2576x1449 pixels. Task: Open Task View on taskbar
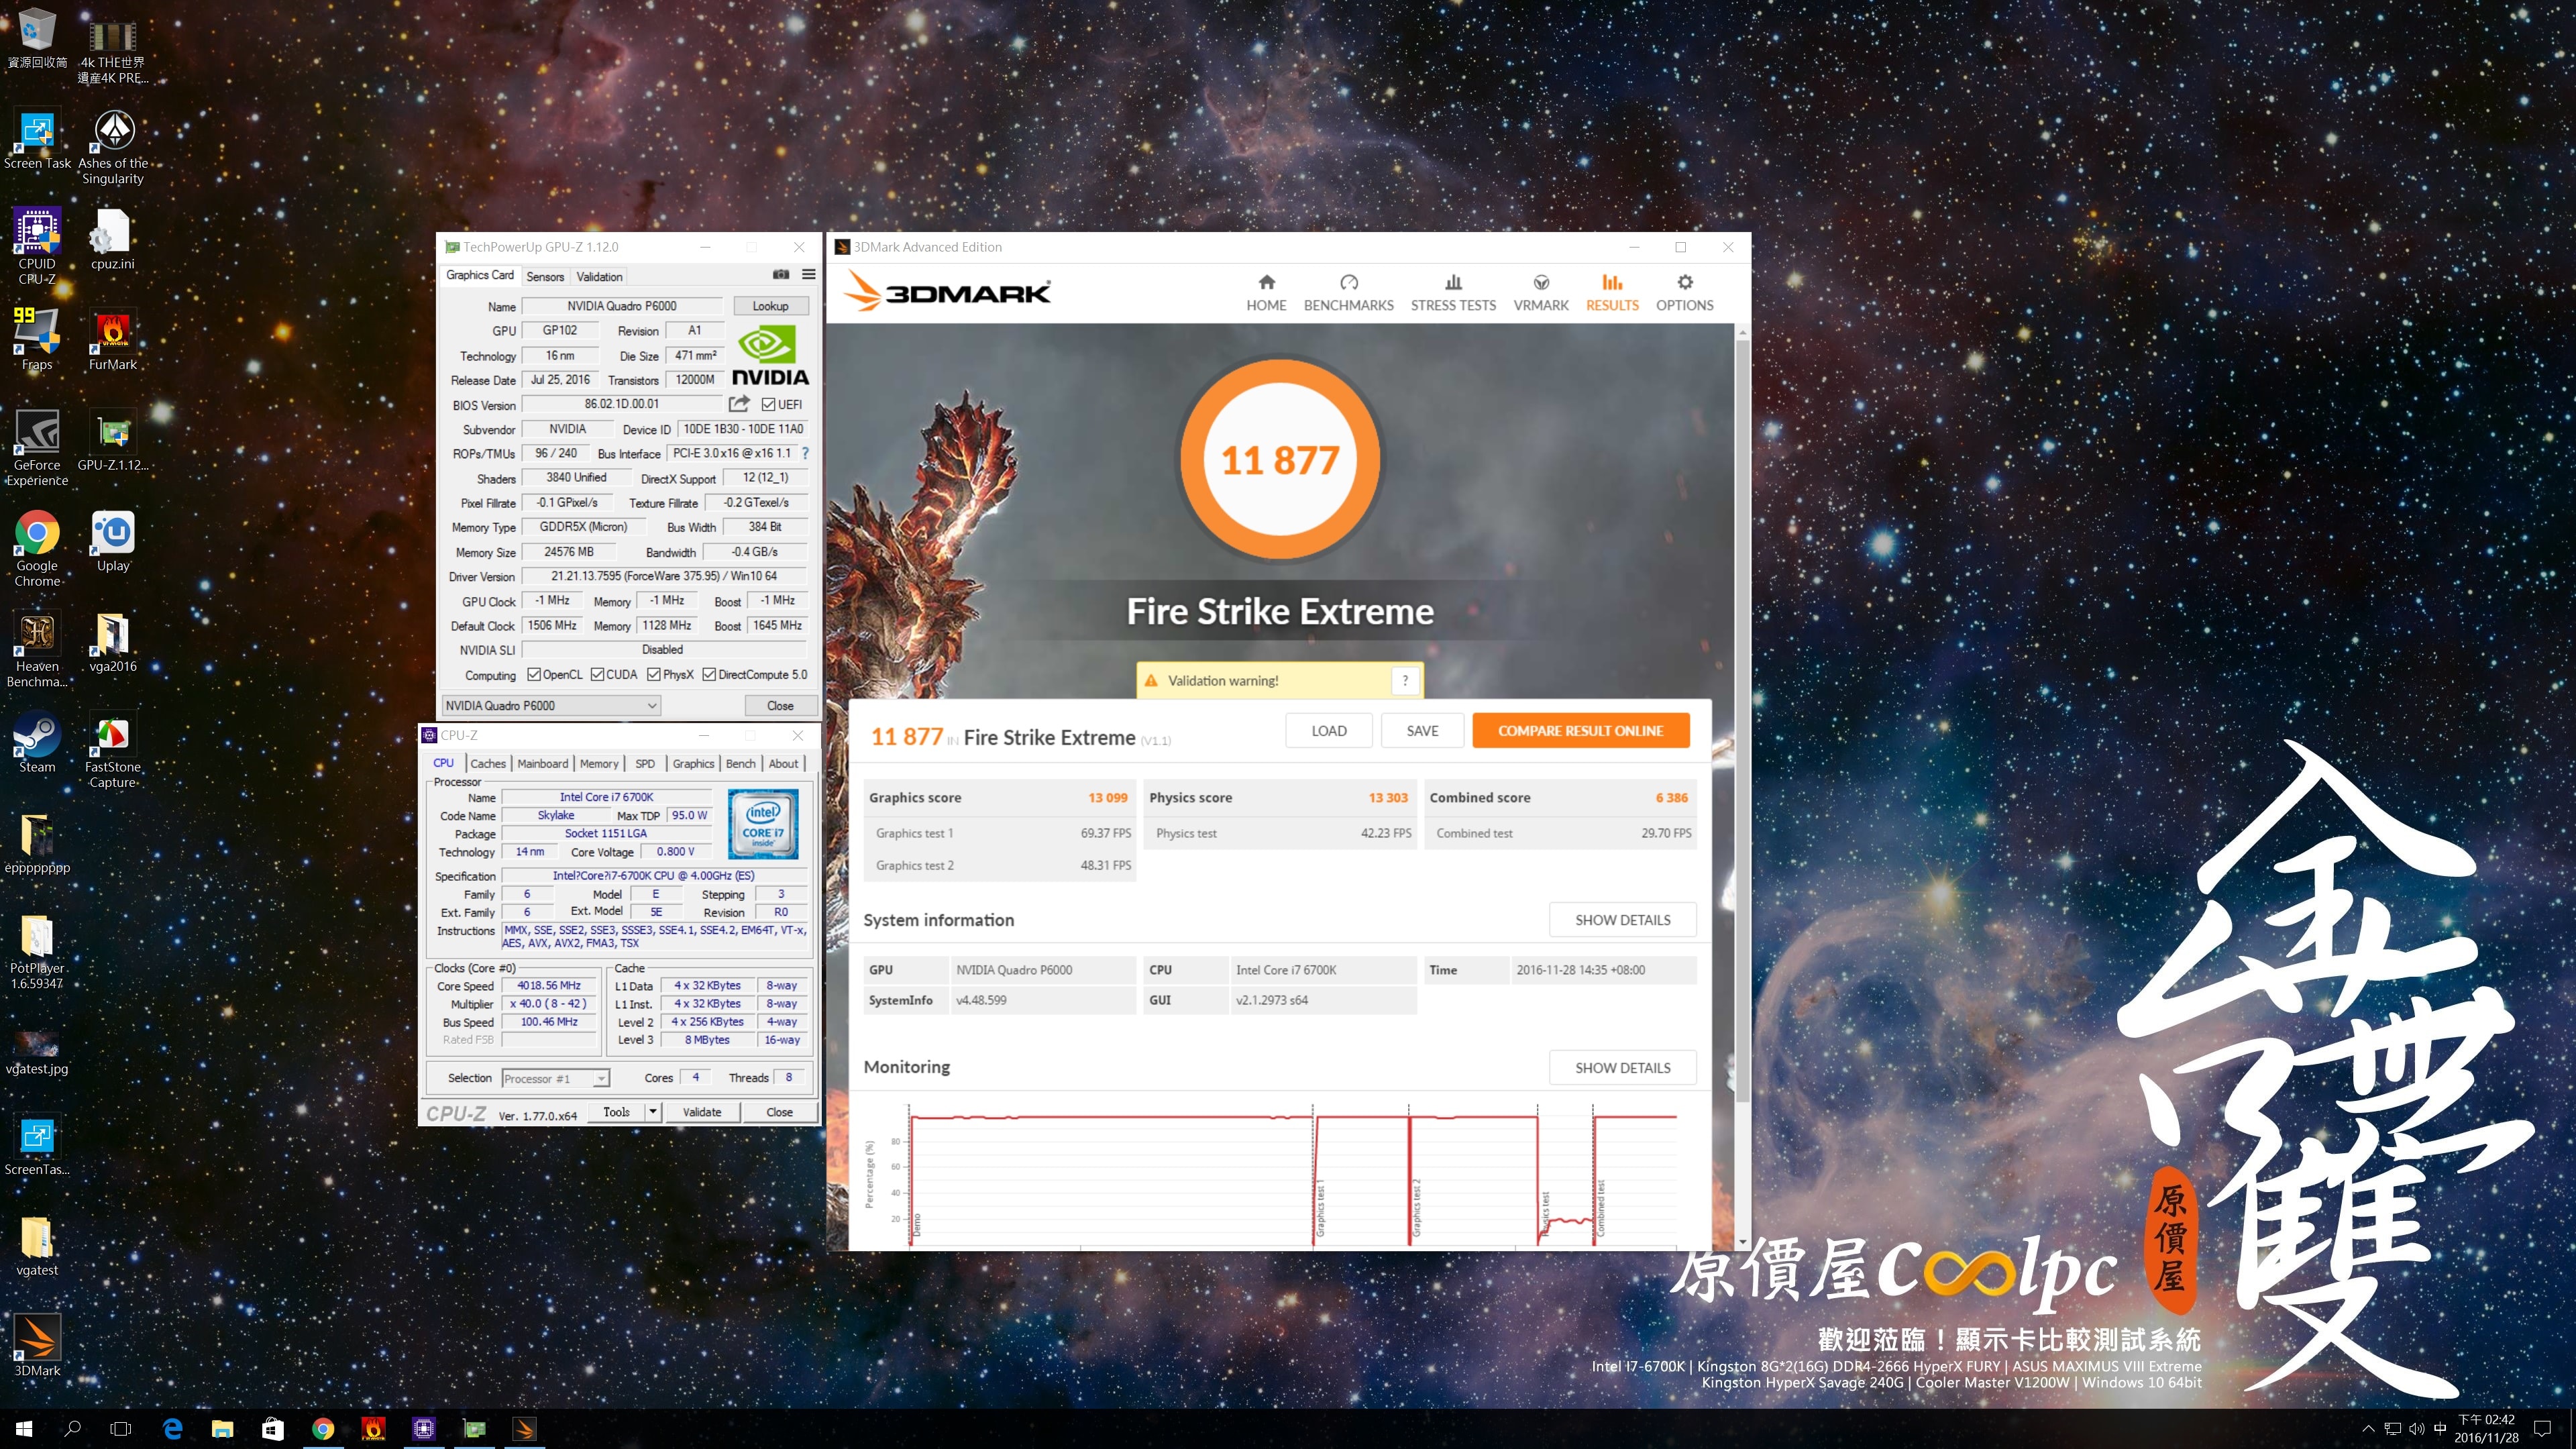click(121, 1428)
